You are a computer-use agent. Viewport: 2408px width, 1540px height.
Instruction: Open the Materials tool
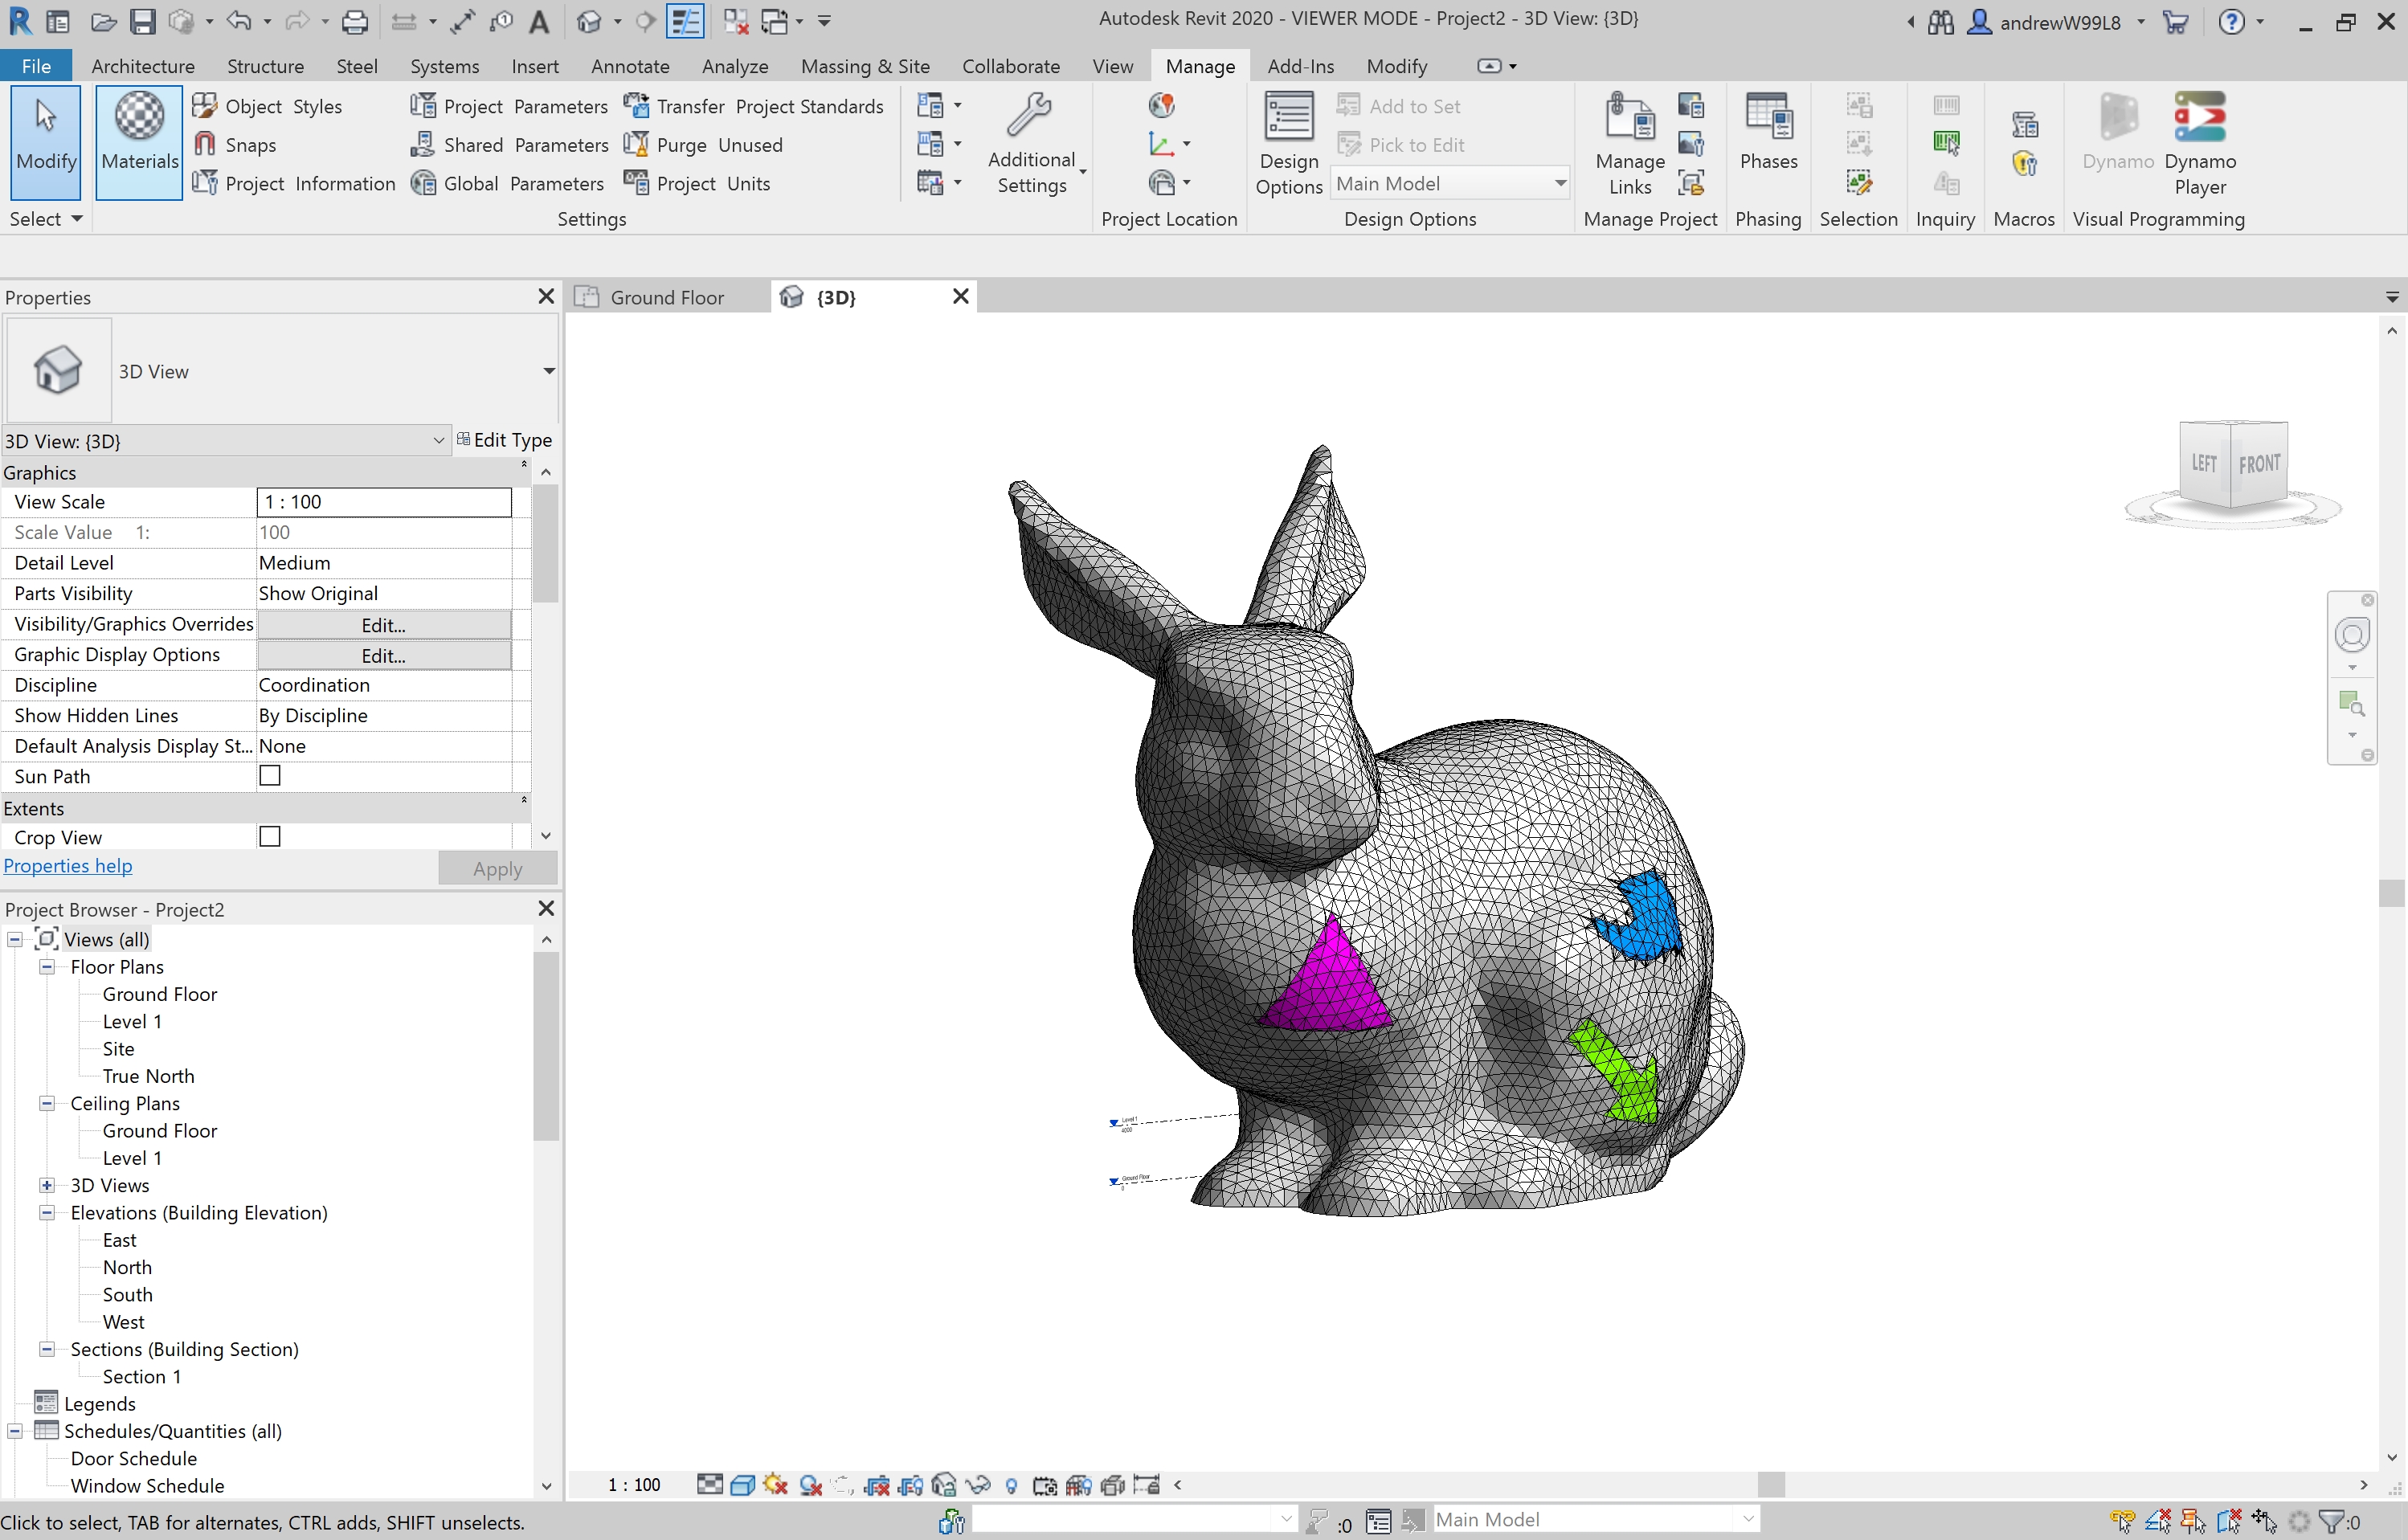click(x=139, y=141)
